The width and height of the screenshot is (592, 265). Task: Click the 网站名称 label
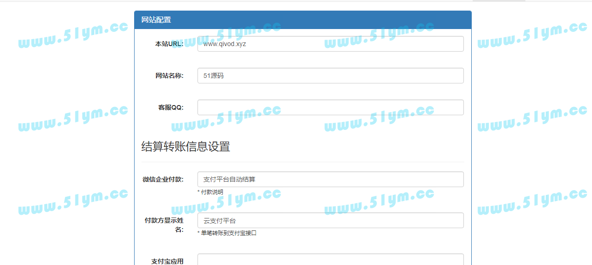click(169, 76)
